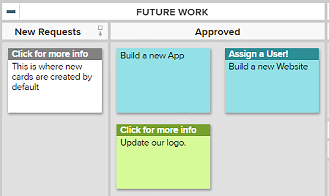Select the "Build a new Website" card text
329x196 pixels.
coord(268,67)
